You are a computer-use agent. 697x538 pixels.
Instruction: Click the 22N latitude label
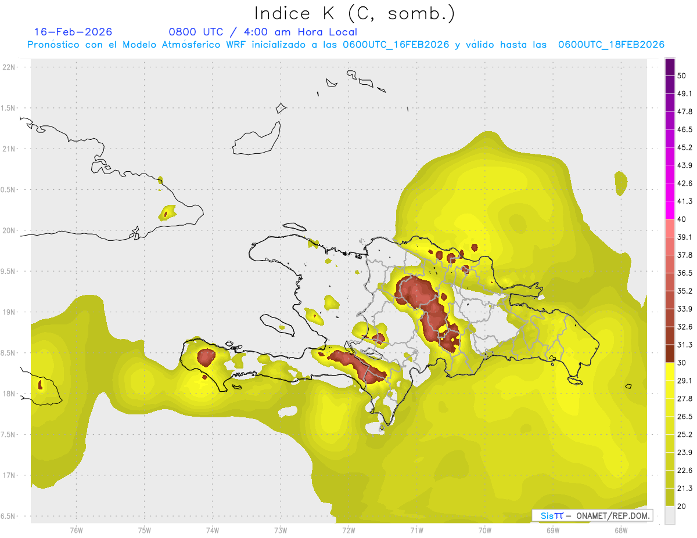pos(9,67)
